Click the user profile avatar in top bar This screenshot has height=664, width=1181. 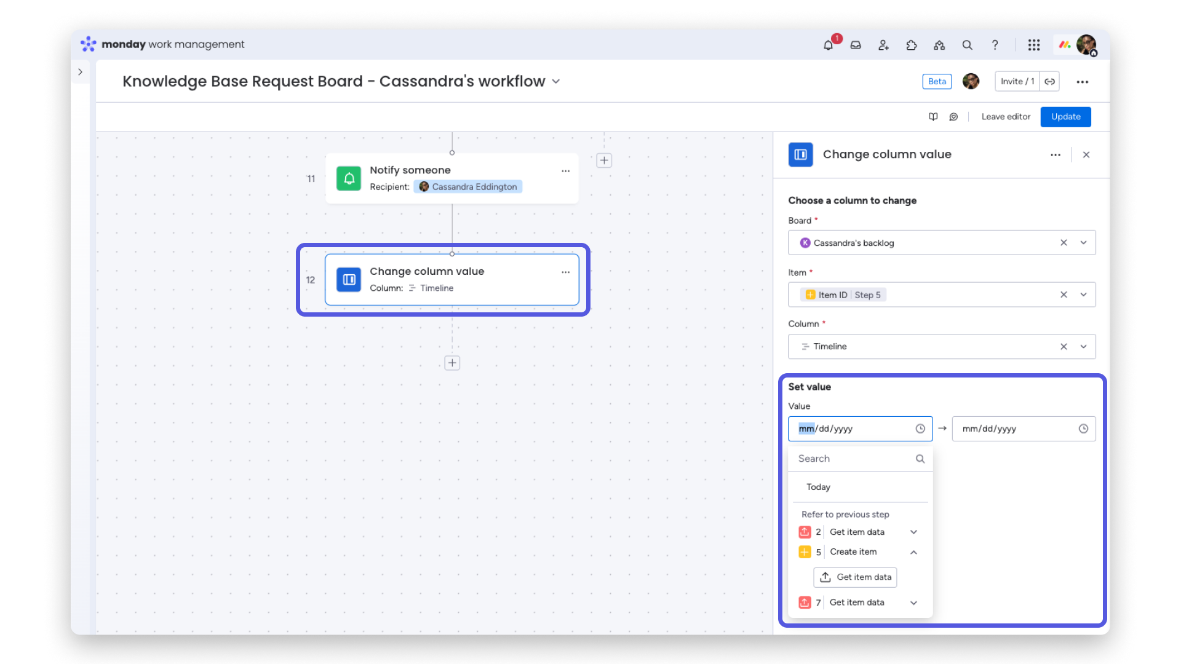pyautogui.click(x=1086, y=45)
